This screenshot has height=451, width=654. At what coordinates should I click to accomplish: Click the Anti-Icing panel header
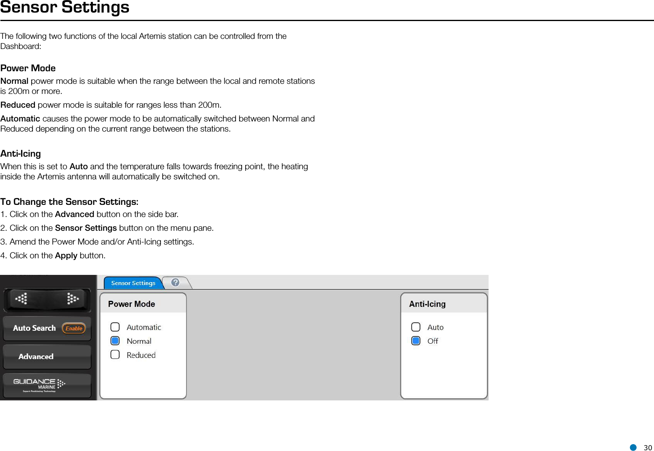point(444,304)
